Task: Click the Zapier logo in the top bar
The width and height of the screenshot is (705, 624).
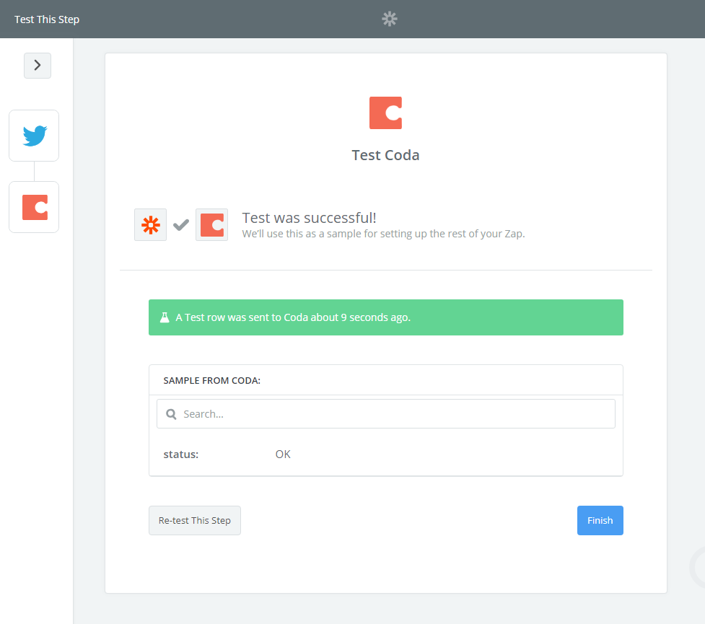Action: [x=390, y=19]
